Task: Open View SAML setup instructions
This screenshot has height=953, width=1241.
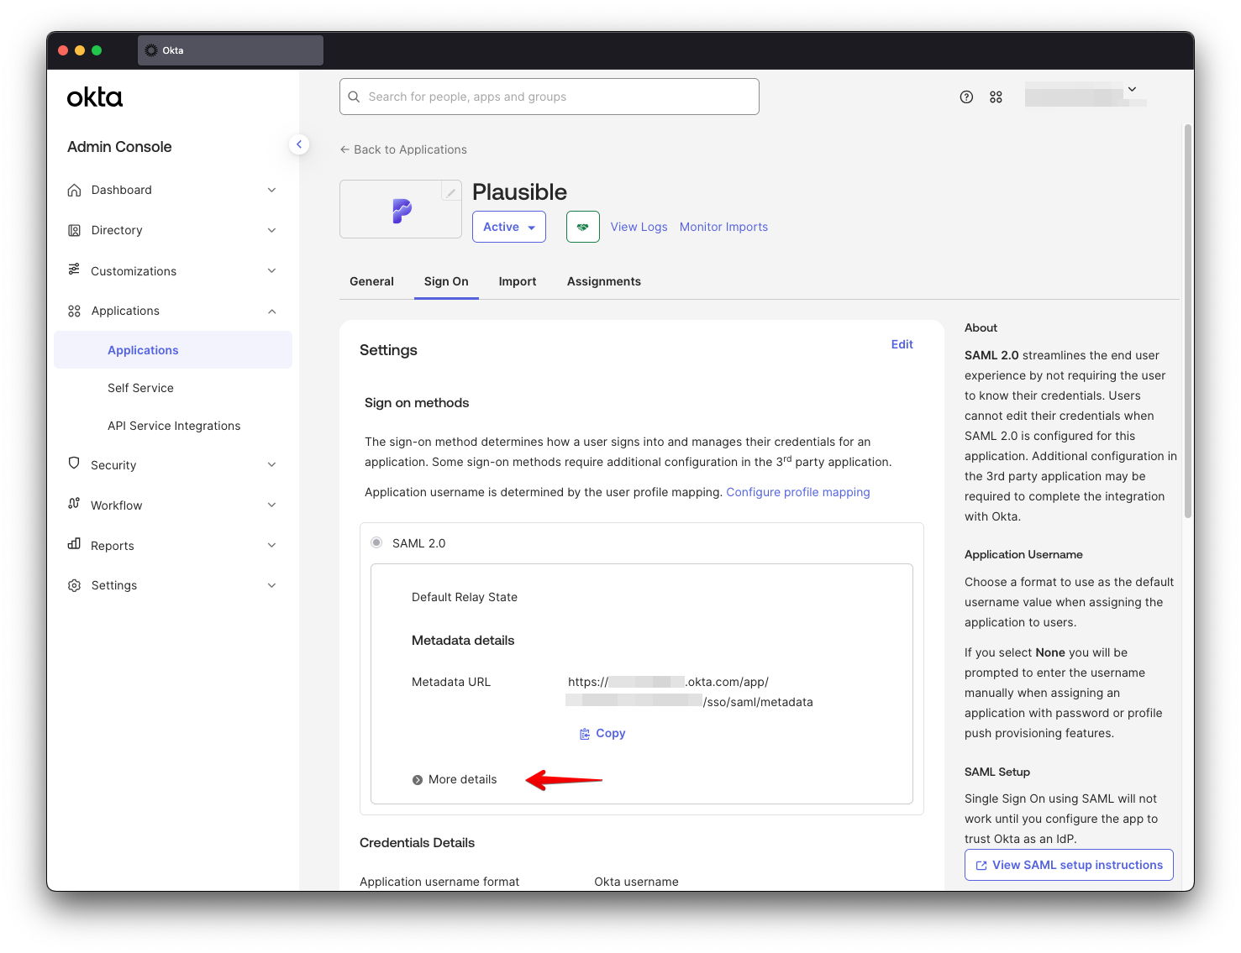Action: tap(1068, 865)
